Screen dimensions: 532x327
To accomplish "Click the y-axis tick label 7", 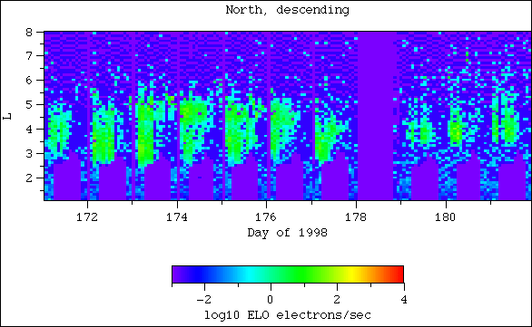I will 29,55.
